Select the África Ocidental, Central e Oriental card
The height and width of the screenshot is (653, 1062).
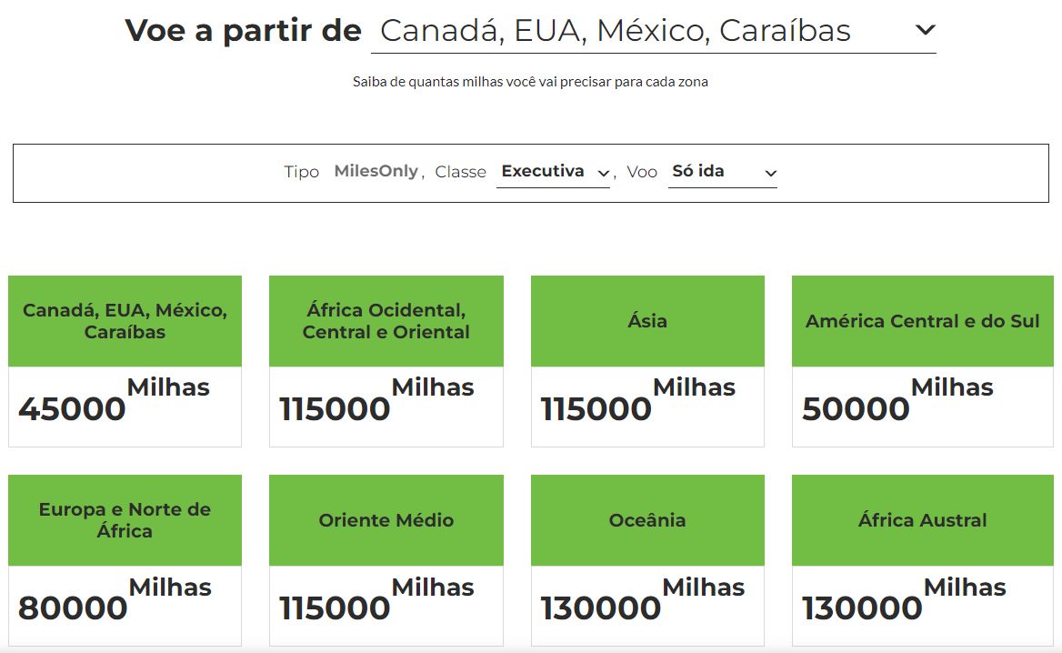[386, 361]
